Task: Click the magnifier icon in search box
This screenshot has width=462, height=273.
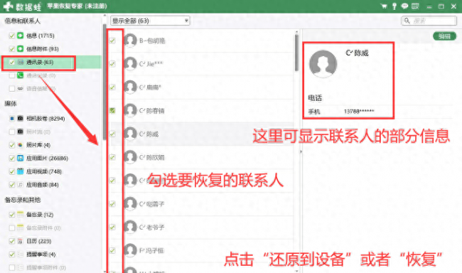Action: (x=407, y=21)
